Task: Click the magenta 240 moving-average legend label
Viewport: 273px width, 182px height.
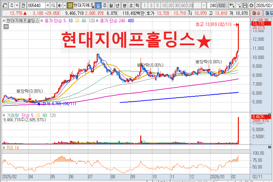Action: pyautogui.click(x=122, y=21)
